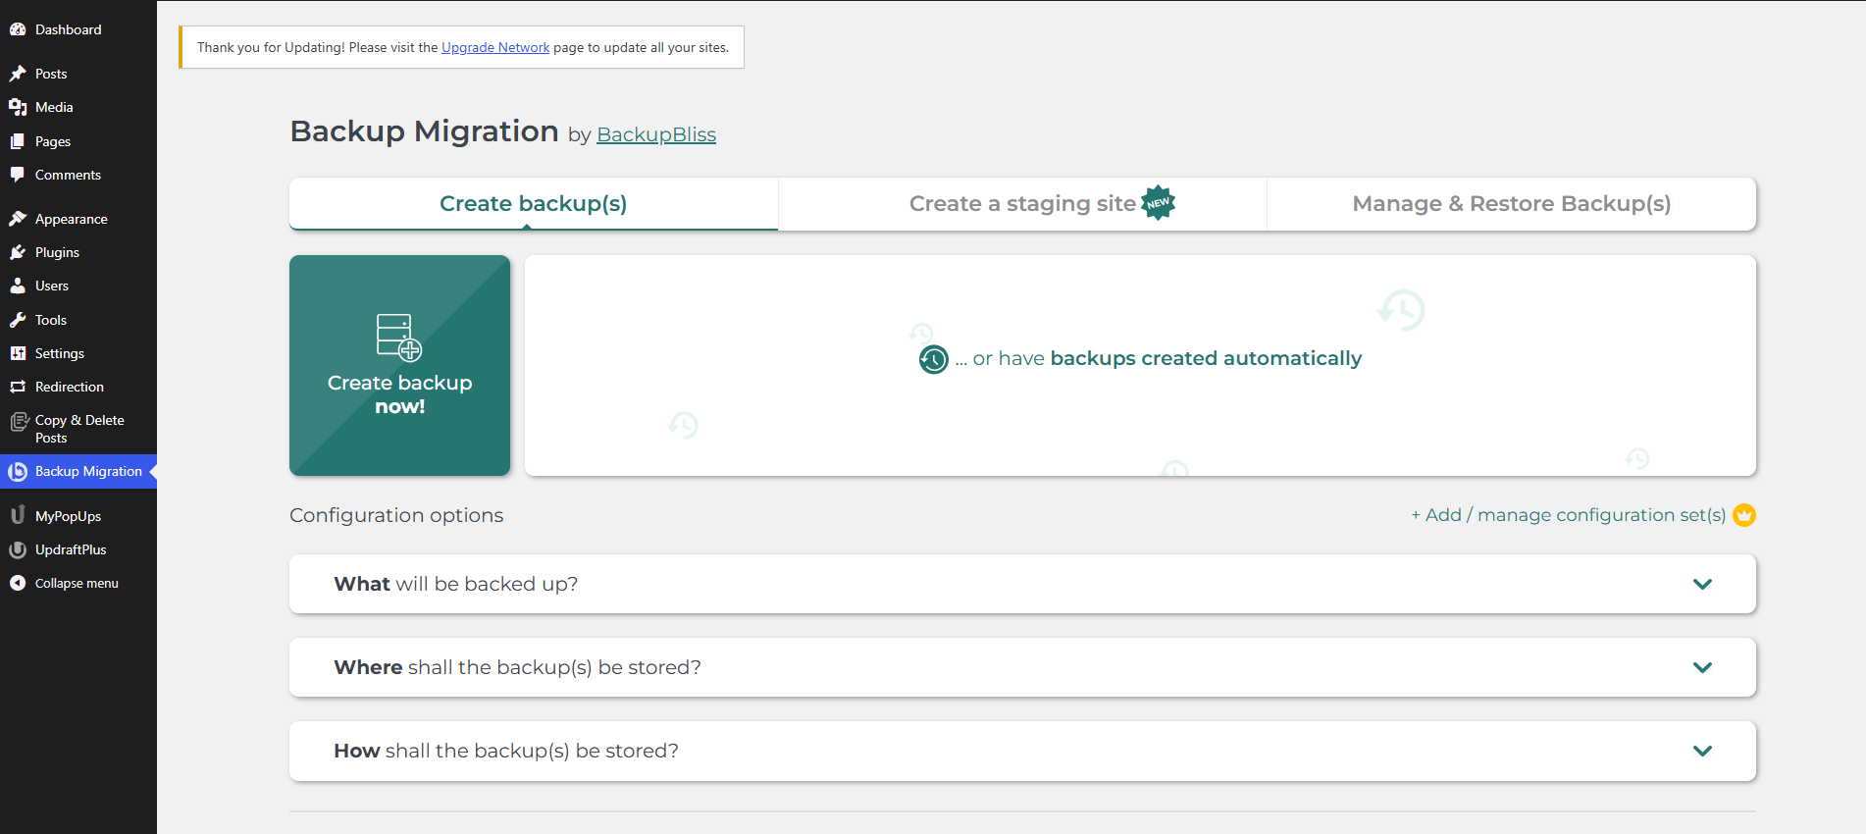Click the Media library icon

tap(18, 107)
